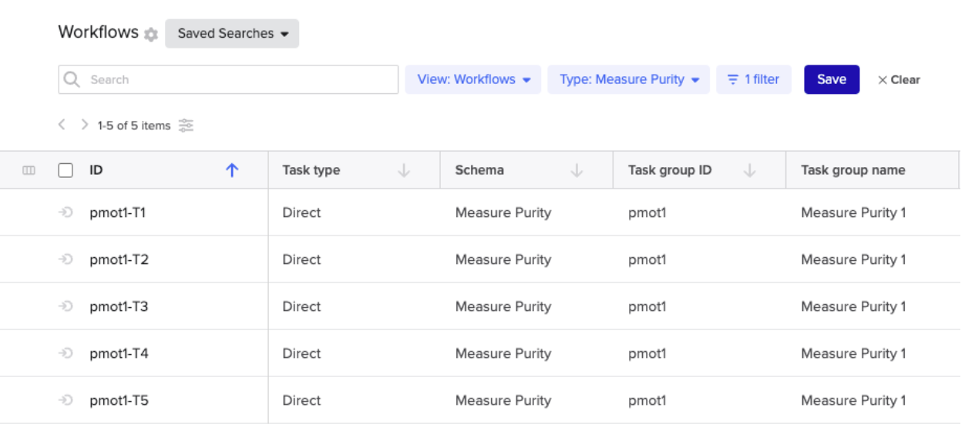Go to next page arrow
Image resolution: width=965 pixels, height=431 pixels.
tap(85, 125)
